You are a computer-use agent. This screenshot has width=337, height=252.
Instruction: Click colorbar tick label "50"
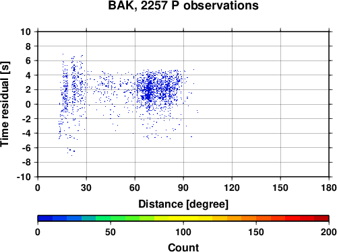[x=111, y=232]
